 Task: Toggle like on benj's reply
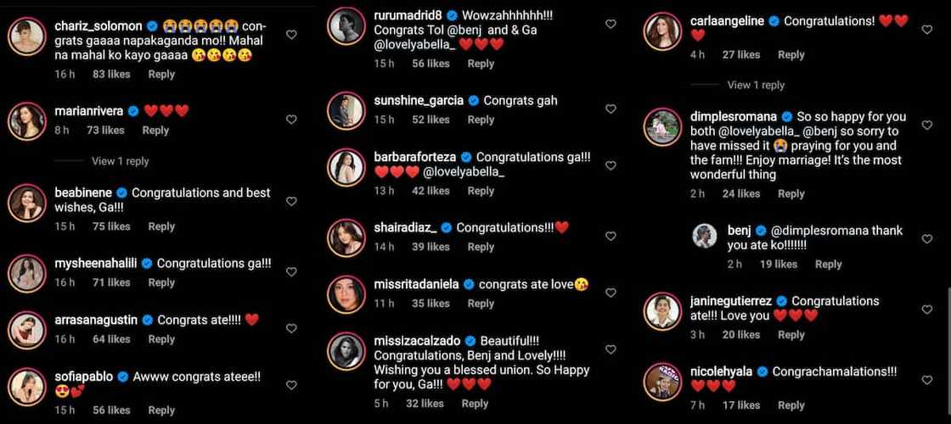pos(926,238)
